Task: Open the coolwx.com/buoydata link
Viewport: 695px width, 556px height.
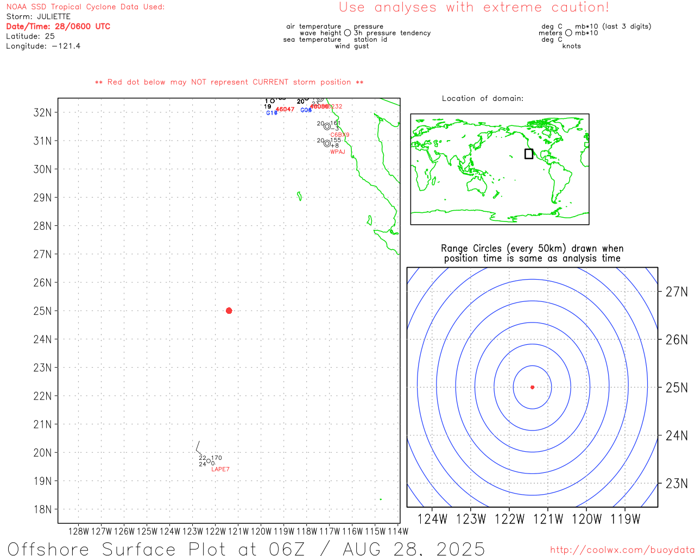Action: [x=622, y=550]
